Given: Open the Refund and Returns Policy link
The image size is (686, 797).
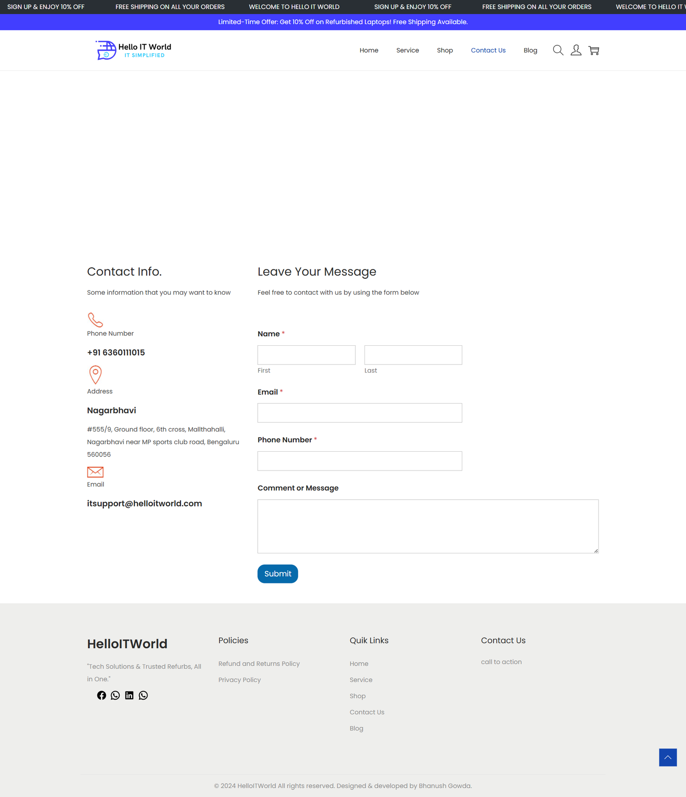Looking at the screenshot, I should point(259,664).
